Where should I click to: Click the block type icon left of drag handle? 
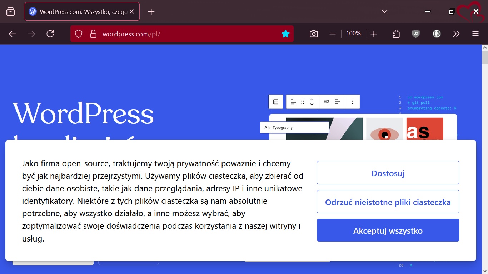pos(293,102)
